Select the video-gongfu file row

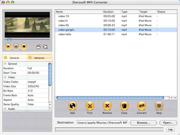[116, 30]
